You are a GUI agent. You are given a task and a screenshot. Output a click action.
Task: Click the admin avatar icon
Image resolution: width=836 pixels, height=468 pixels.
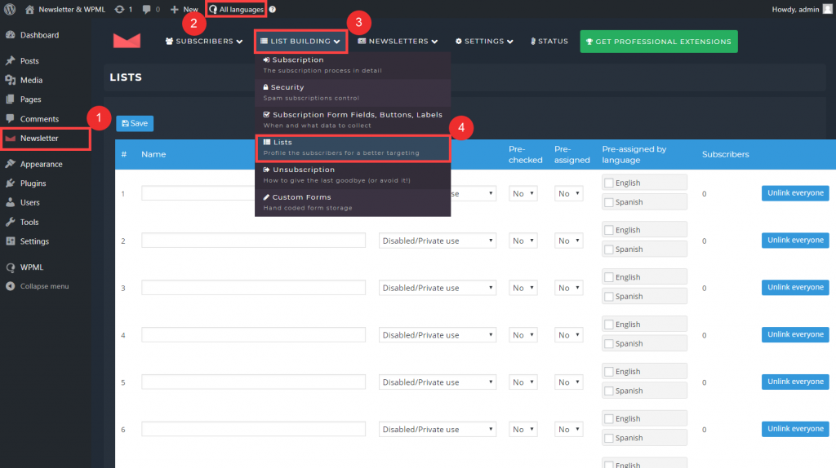pos(827,9)
